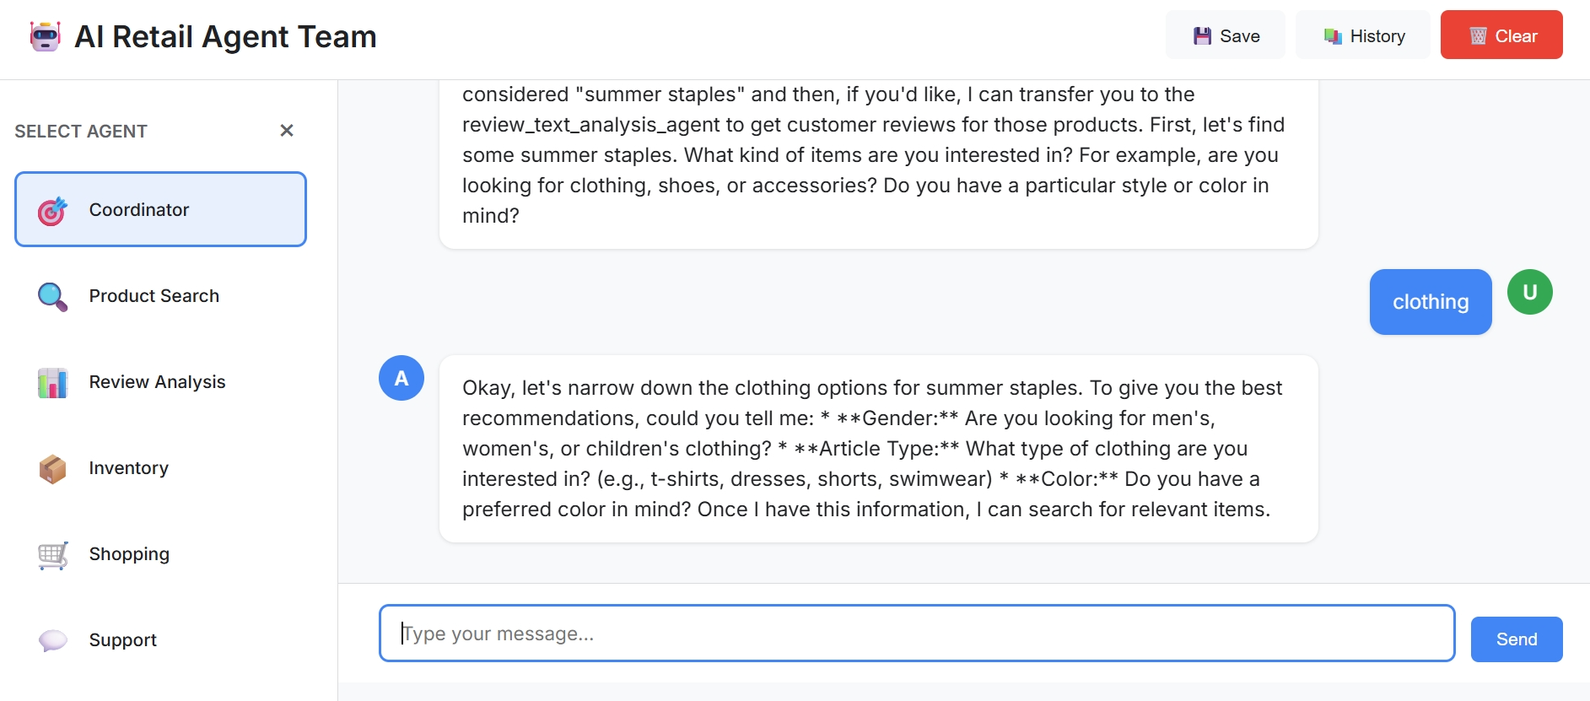This screenshot has width=1590, height=701.
Task: Switch to the Inventory agent
Action: (129, 468)
